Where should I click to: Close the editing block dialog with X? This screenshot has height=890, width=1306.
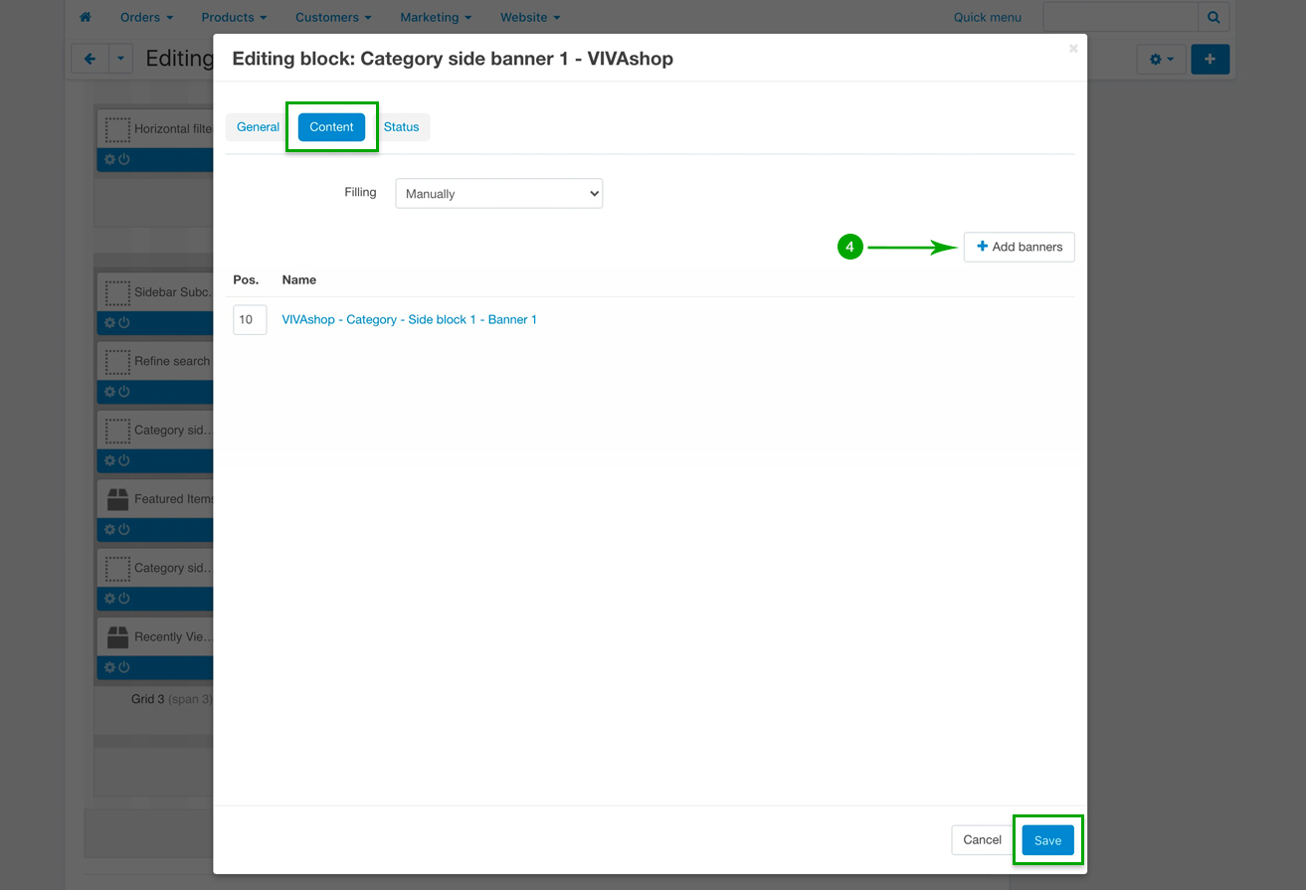(1073, 48)
